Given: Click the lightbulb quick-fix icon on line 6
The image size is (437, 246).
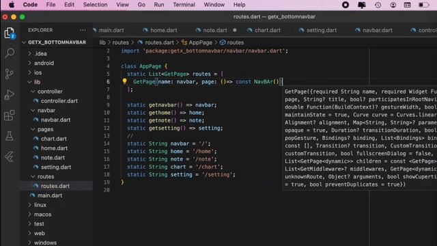Looking at the screenshot, I should point(124,81).
